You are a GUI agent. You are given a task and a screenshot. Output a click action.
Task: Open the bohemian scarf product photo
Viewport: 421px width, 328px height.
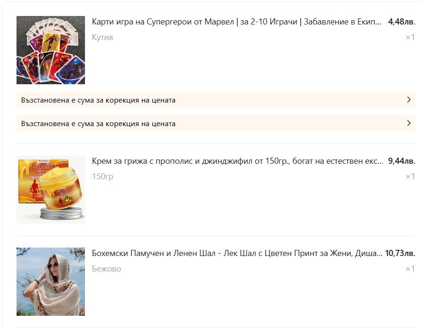pos(51,281)
